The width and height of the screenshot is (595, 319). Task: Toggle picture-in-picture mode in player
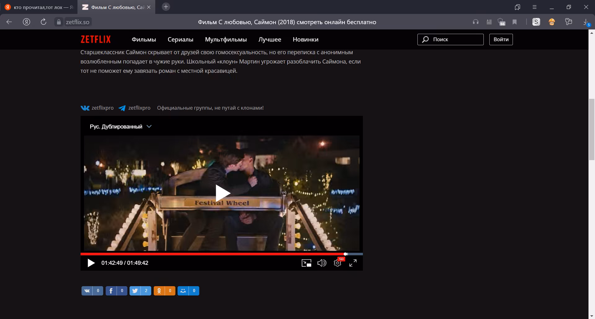coord(306,263)
